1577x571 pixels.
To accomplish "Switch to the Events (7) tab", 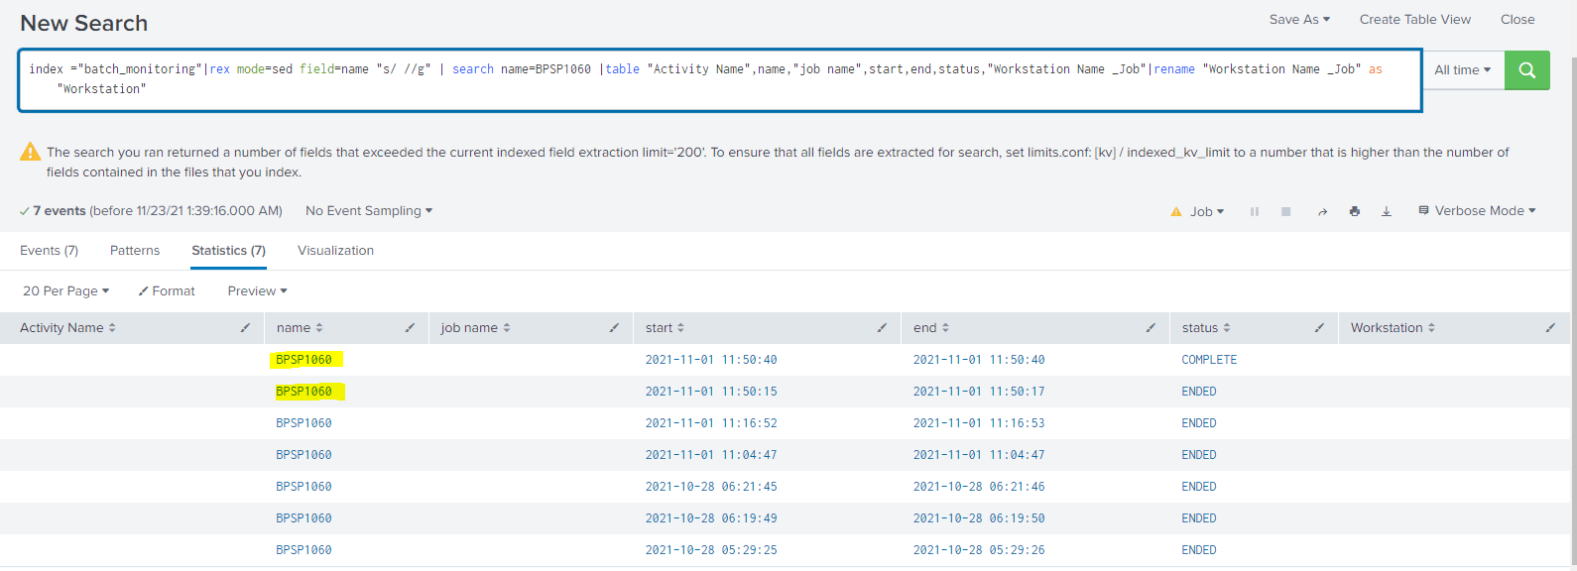I will [x=49, y=251].
